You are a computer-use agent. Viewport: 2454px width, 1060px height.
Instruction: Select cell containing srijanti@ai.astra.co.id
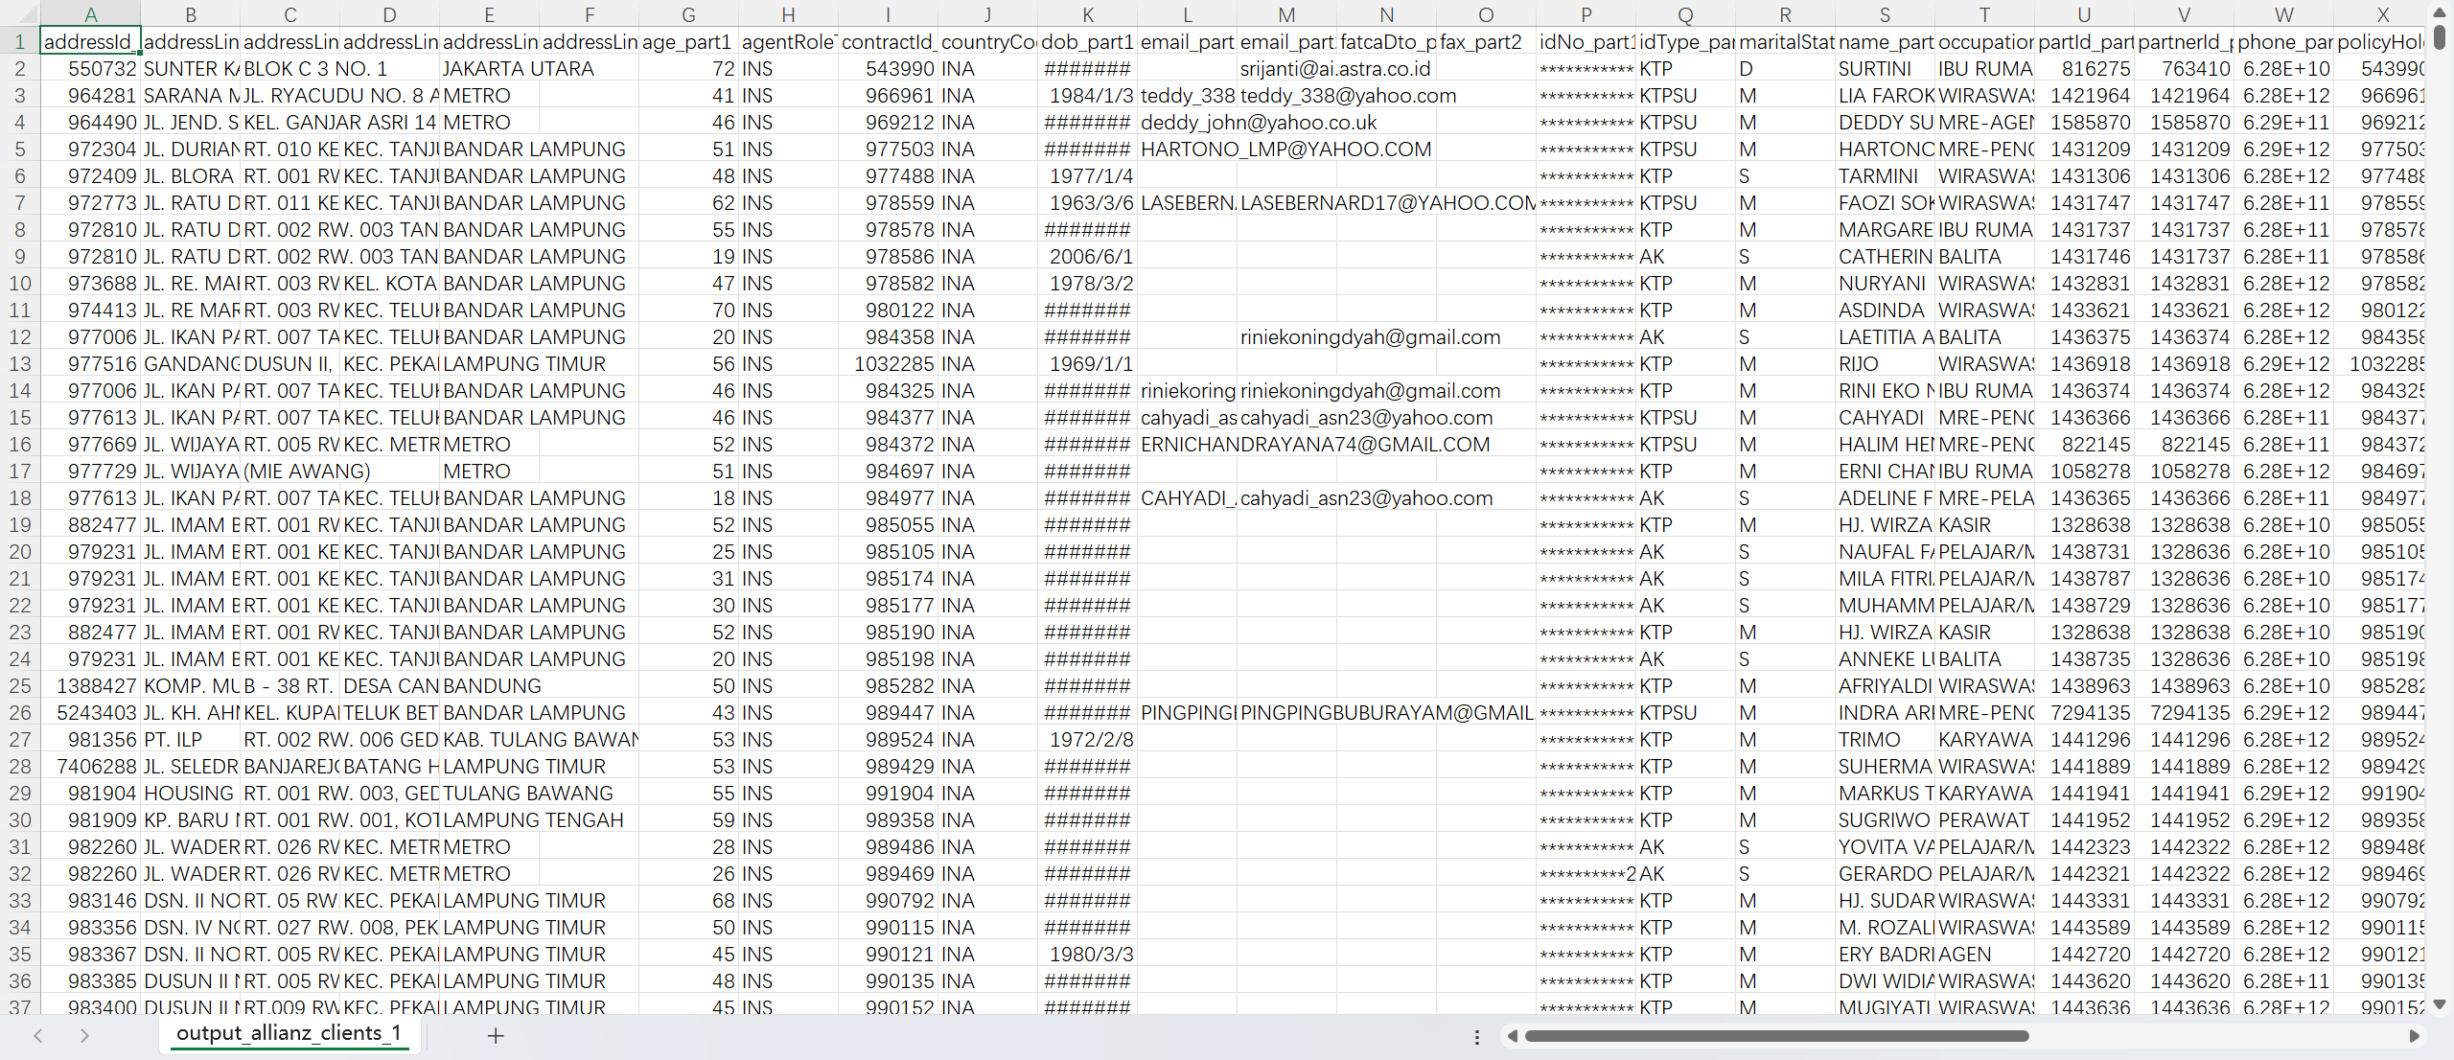(1336, 69)
